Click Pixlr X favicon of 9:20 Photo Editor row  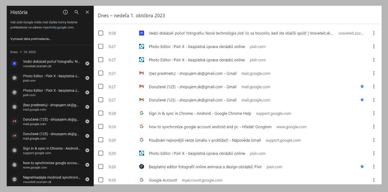[x=141, y=153]
